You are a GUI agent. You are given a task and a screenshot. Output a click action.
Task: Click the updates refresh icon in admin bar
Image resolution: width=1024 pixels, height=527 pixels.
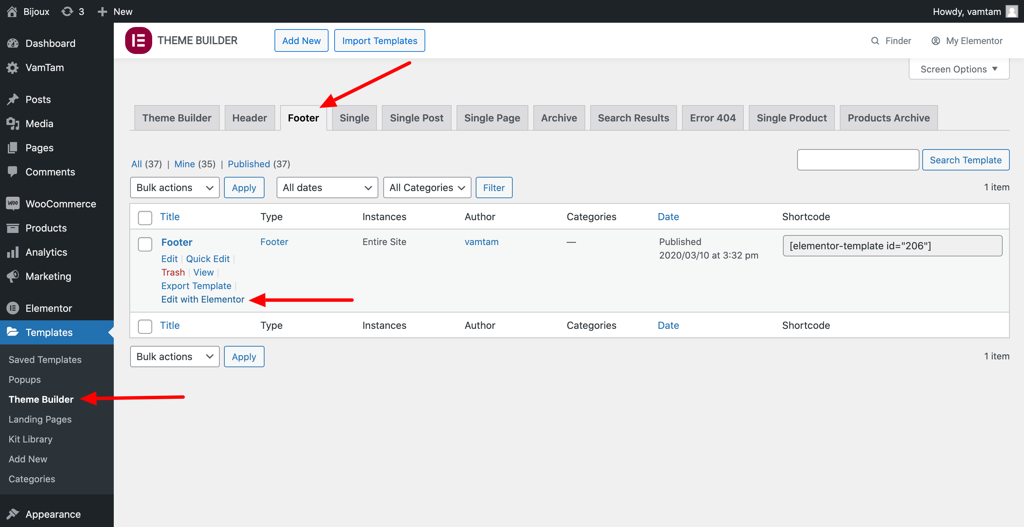pyautogui.click(x=67, y=11)
